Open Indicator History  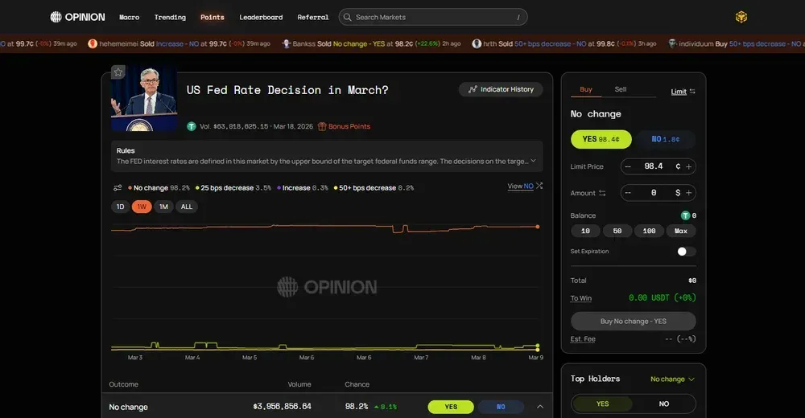click(501, 89)
